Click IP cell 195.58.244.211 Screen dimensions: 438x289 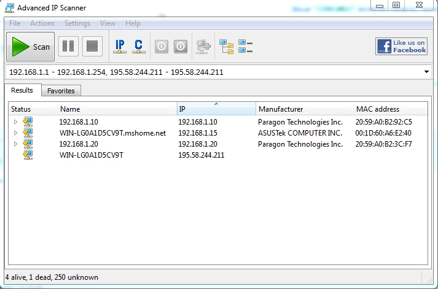click(x=201, y=155)
